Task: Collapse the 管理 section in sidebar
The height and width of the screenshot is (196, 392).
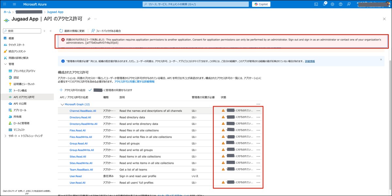Action: pos(6,64)
